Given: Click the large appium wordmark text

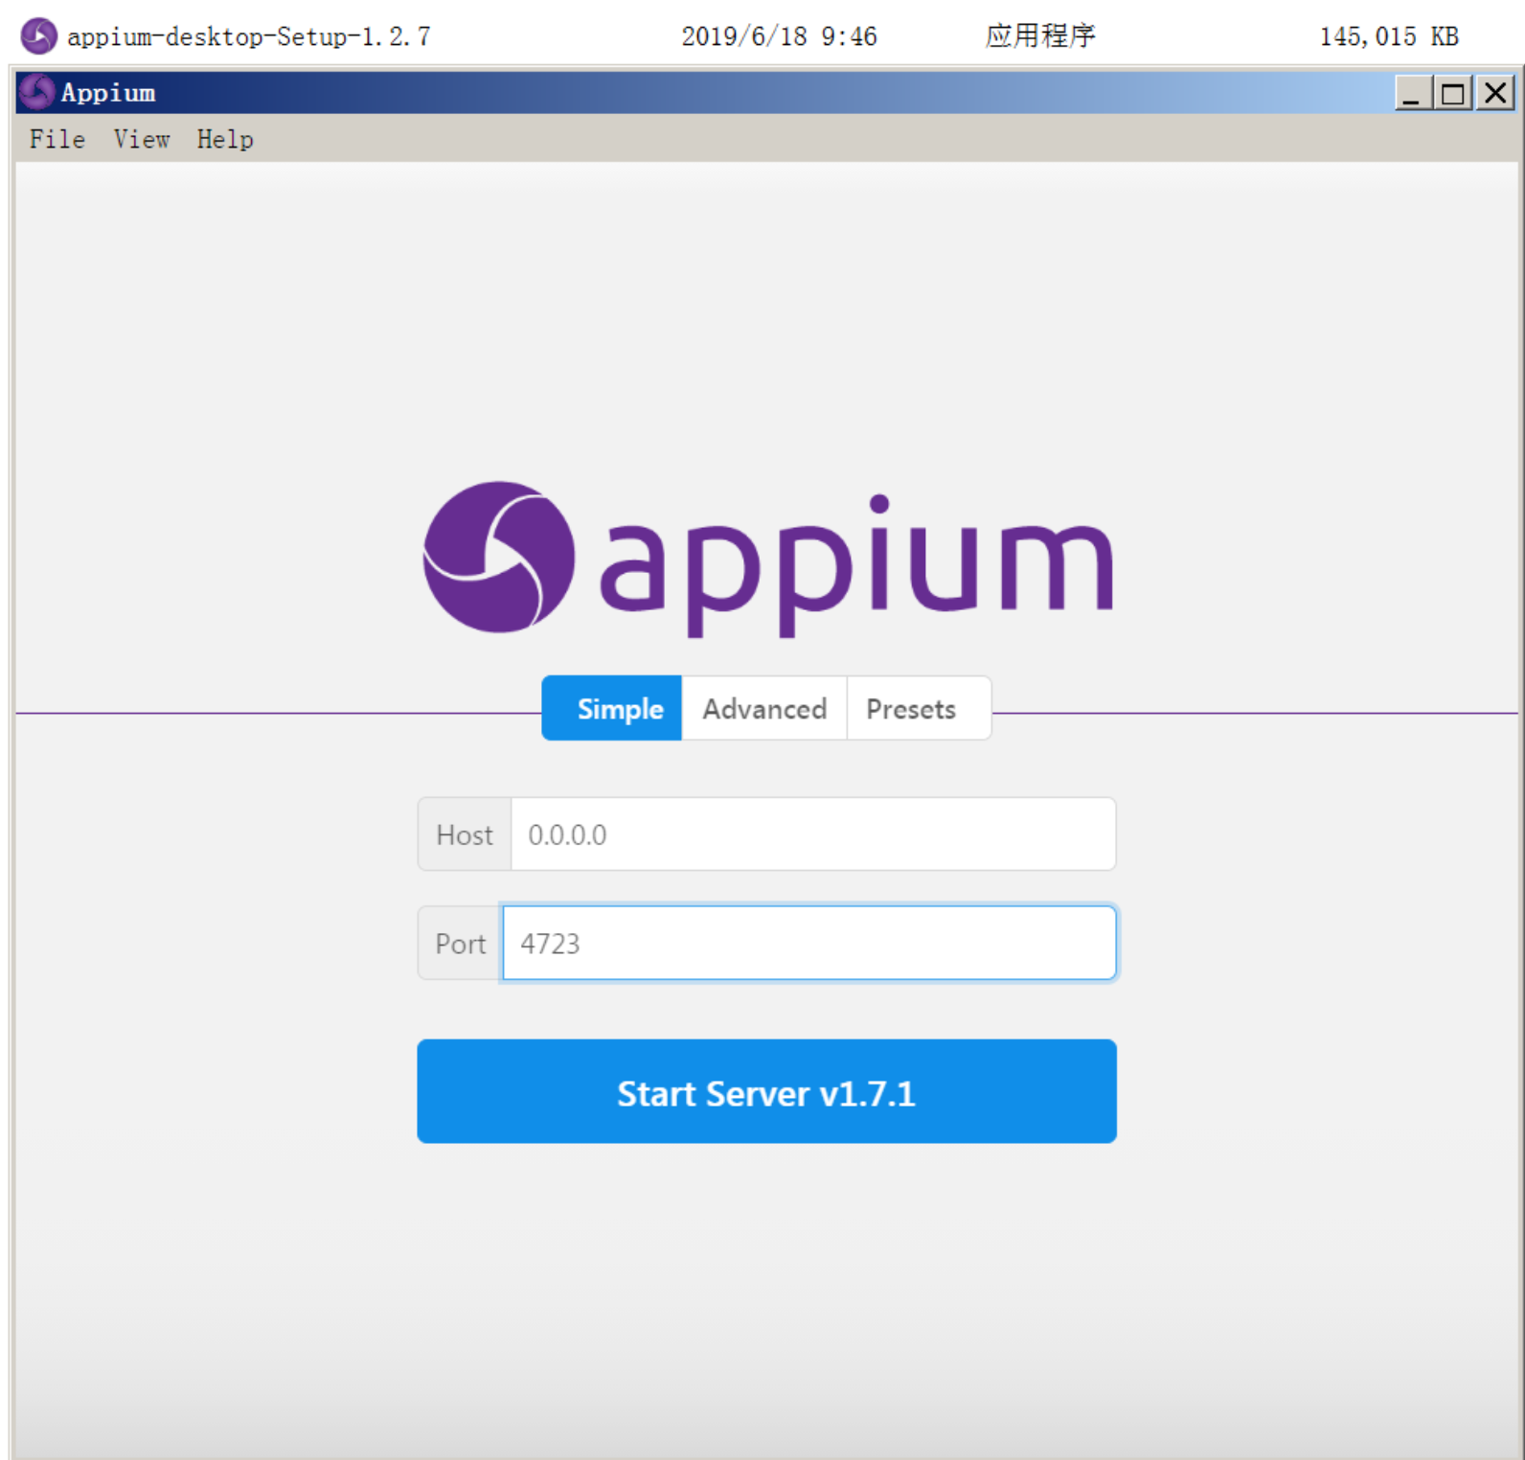Looking at the screenshot, I should tap(855, 565).
